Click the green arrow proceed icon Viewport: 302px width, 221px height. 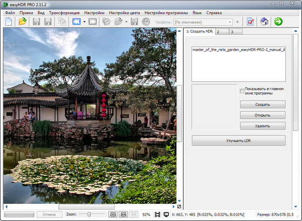pyautogui.click(x=278, y=22)
